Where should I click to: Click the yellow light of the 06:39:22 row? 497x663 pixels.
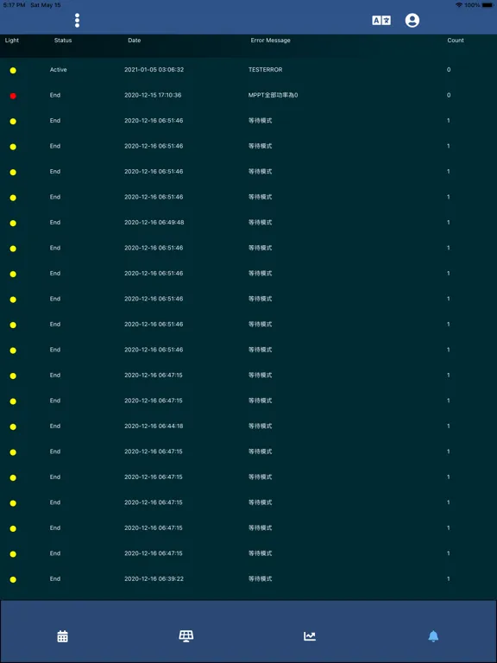13,580
